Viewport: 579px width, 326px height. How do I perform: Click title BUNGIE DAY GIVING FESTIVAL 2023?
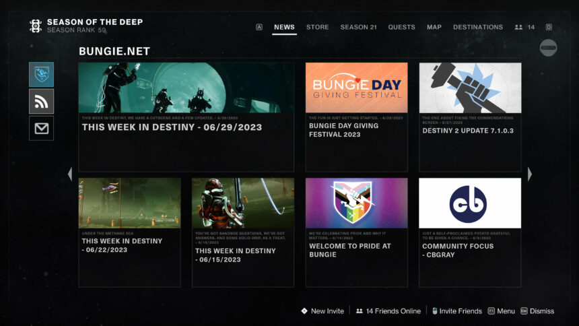pos(344,130)
